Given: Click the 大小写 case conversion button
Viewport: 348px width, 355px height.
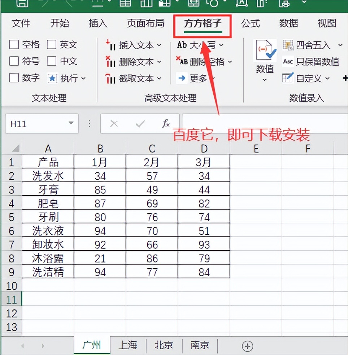Looking at the screenshot, I should point(200,45).
